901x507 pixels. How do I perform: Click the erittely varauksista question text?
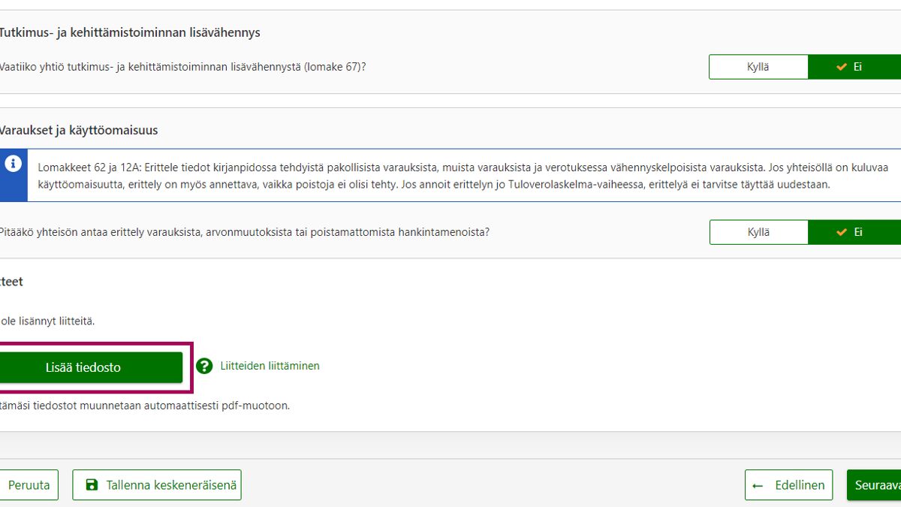tap(244, 232)
